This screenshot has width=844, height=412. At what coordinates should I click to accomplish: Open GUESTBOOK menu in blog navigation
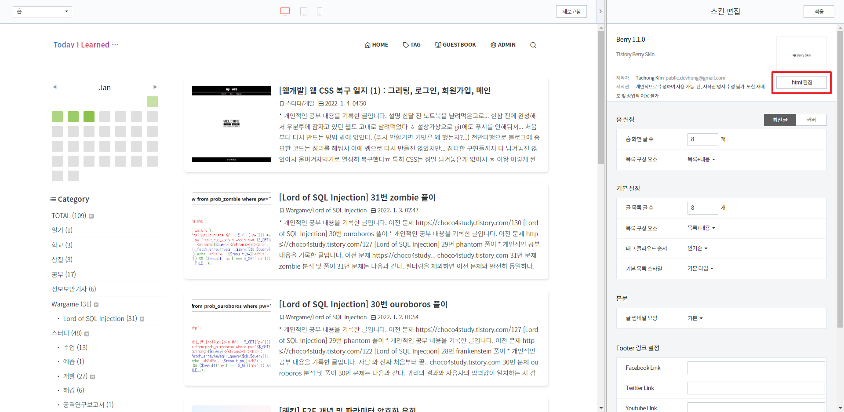click(455, 45)
